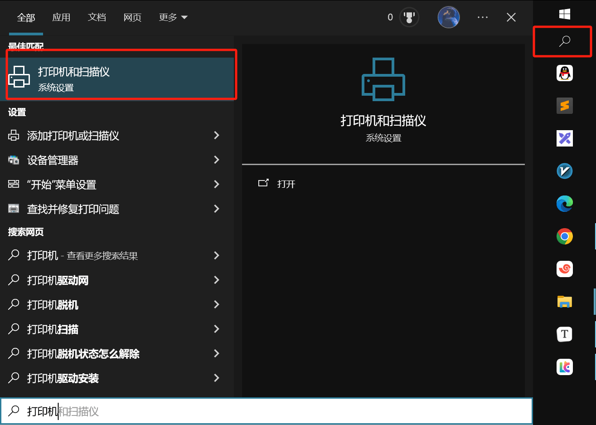Switch to the 应用 tab
Viewport: 596px width, 425px height.
click(61, 18)
